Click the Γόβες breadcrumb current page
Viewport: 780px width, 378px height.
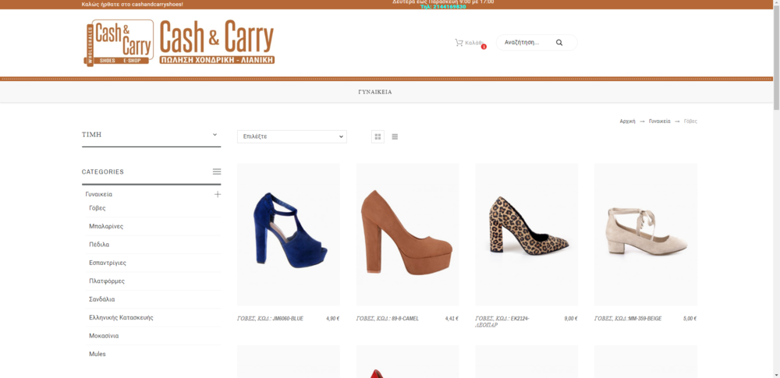[x=690, y=122]
